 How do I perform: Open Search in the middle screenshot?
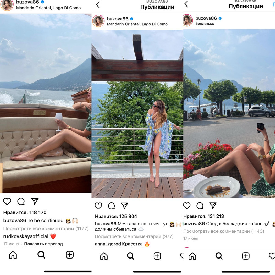131,256
